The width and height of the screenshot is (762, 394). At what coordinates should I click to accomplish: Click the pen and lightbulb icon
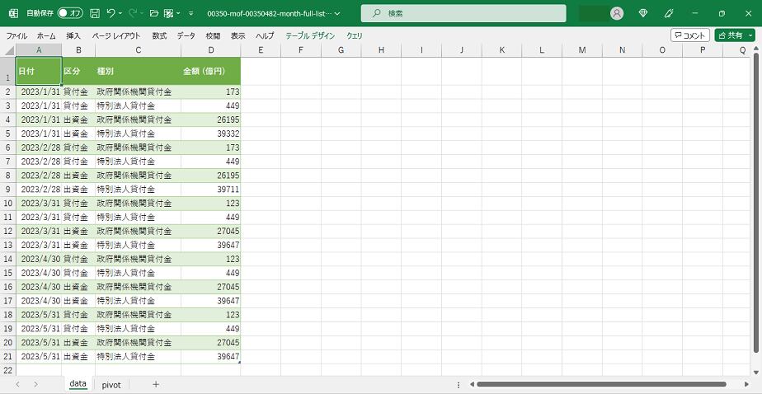tap(669, 14)
